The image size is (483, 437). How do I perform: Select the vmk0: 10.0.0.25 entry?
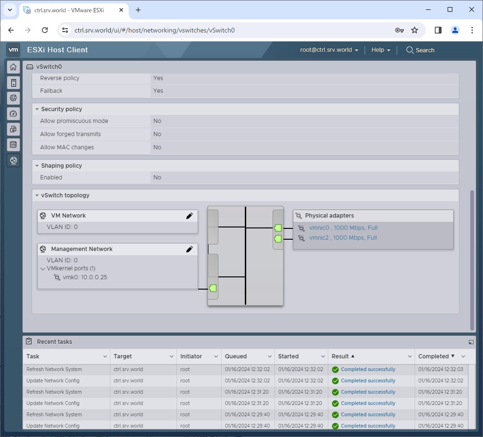click(85, 277)
